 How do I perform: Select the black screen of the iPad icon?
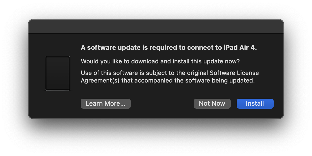coord(58,73)
